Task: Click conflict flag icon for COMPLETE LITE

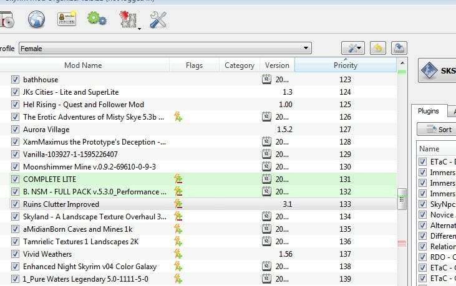Action: point(178,179)
